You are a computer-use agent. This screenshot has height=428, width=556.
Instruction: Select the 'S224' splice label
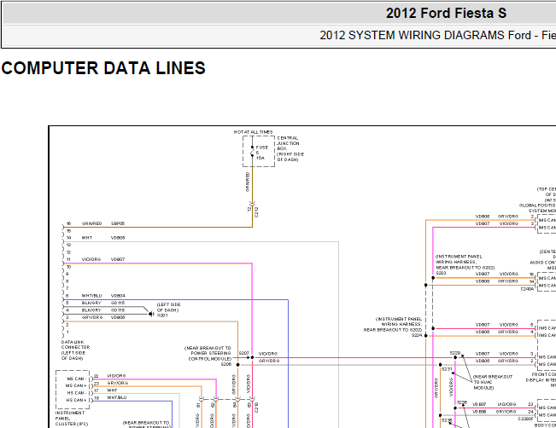click(417, 335)
